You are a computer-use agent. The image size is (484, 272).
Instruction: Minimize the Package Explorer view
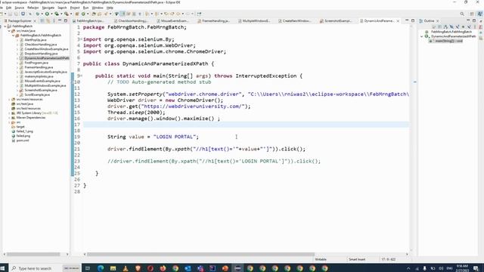pyautogui.click(x=60, y=20)
